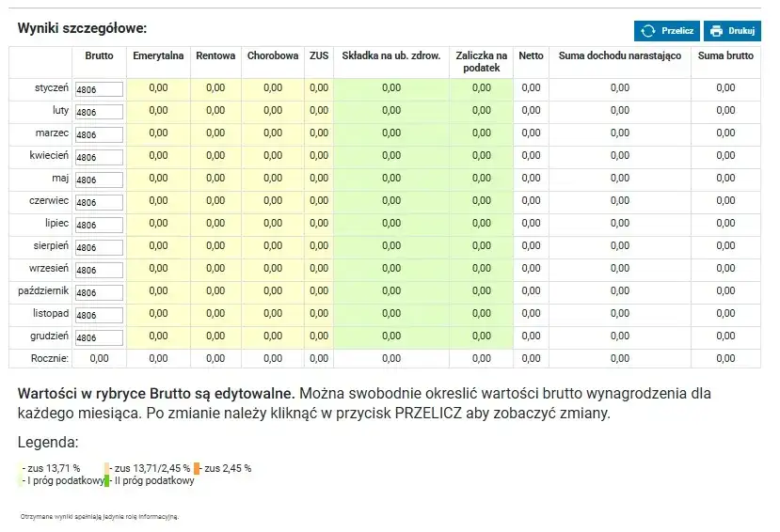Viewport: 780px width, 532px height.
Task: Click the Suma dochodu narastająco column header
Action: point(619,56)
